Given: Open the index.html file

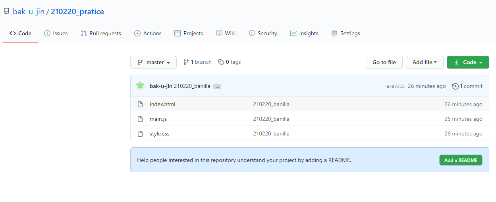Looking at the screenshot, I should click(162, 104).
